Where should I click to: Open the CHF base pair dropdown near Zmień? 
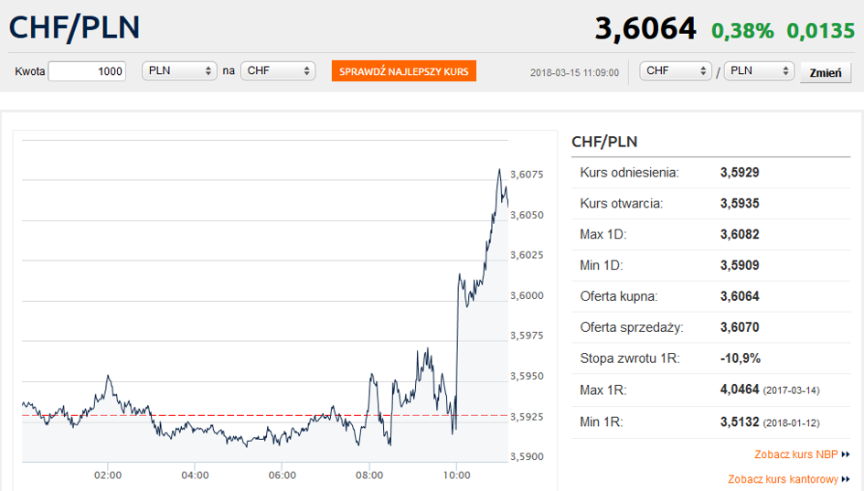click(x=676, y=70)
